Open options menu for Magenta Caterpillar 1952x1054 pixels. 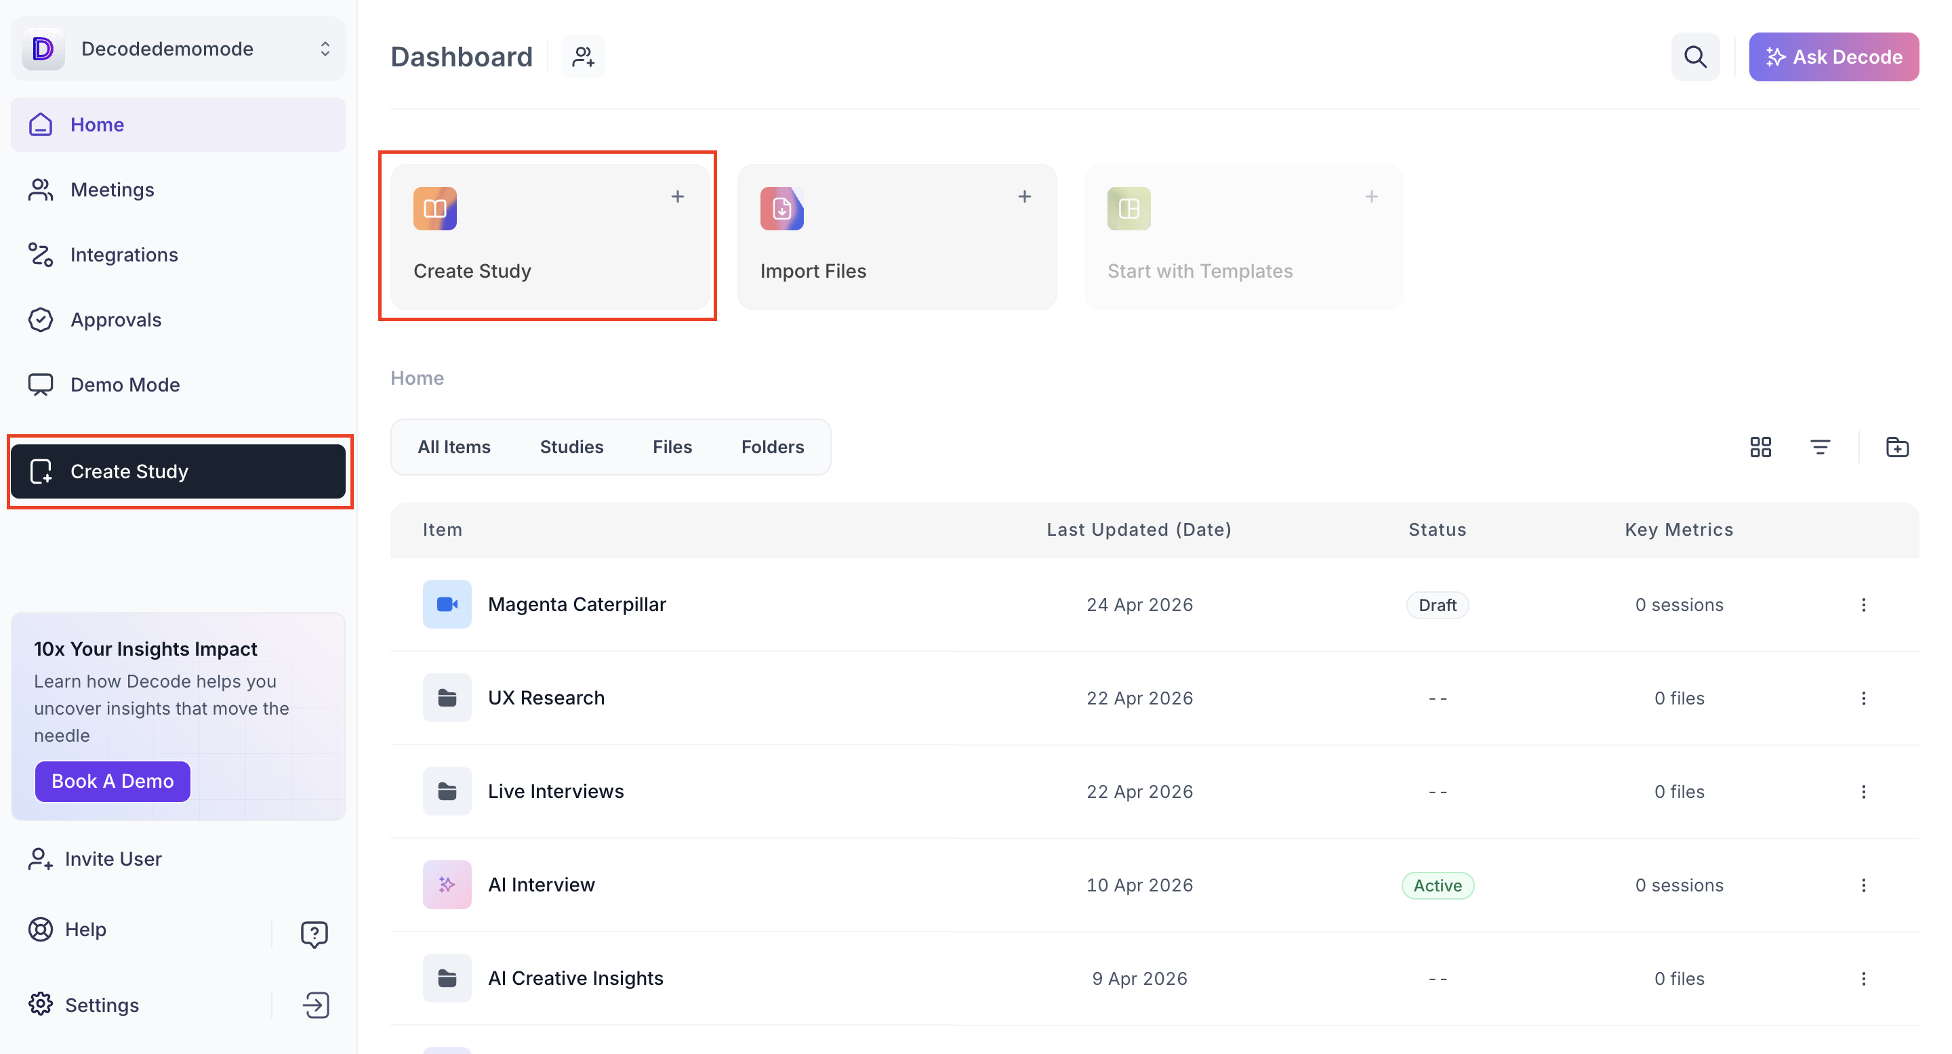tap(1863, 604)
